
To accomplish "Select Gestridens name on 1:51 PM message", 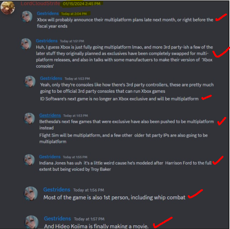I will (x=47, y=41).
